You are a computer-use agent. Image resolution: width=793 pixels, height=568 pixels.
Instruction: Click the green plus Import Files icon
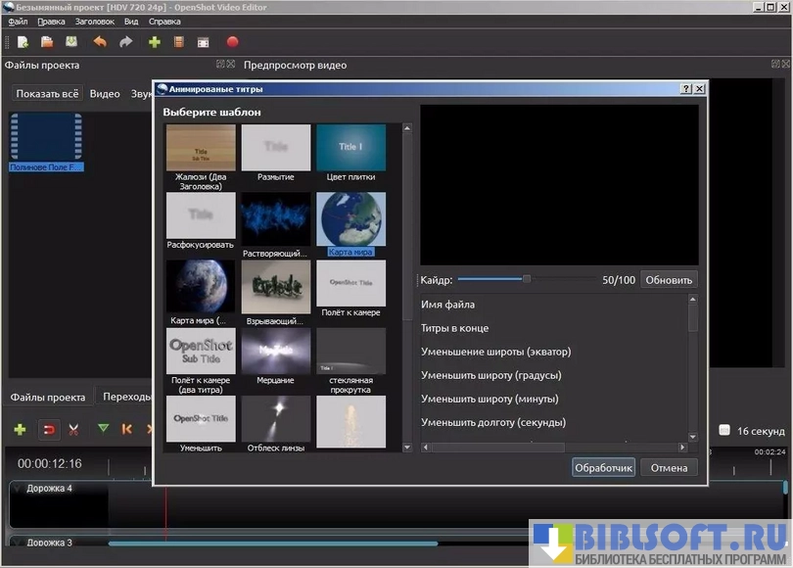(x=154, y=42)
